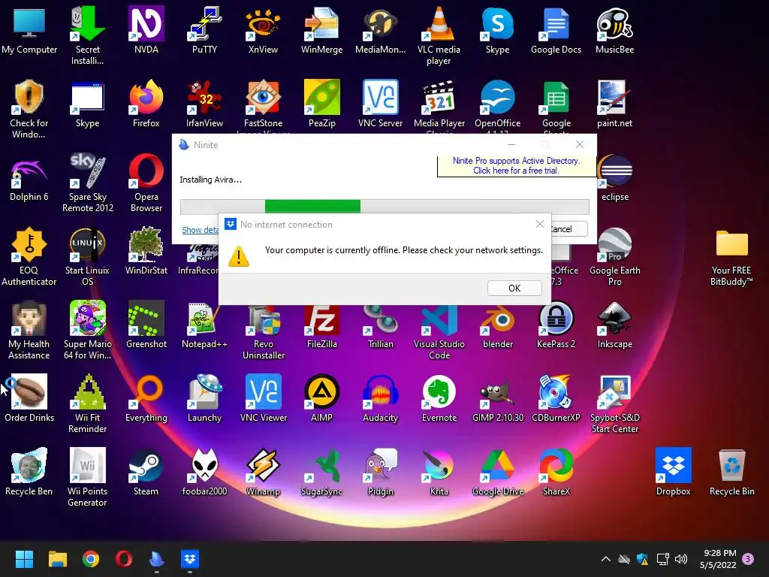This screenshot has height=577, width=769.
Task: Close the No internet connection dialog
Action: tap(539, 224)
